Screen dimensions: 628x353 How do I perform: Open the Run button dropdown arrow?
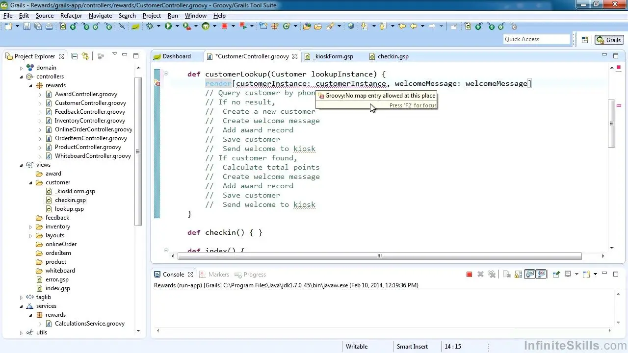177,26
